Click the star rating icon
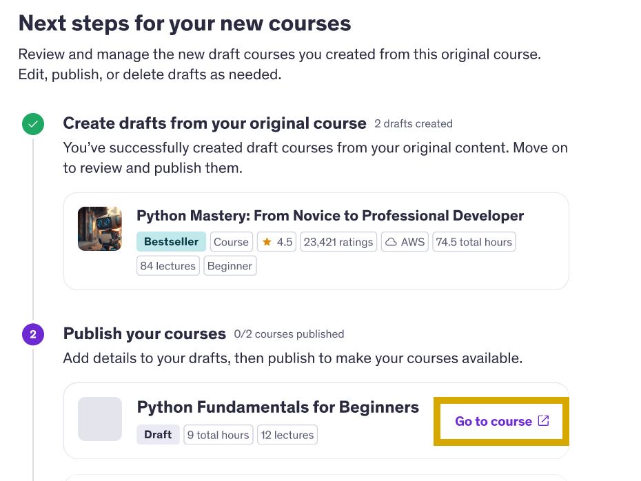 click(x=267, y=242)
